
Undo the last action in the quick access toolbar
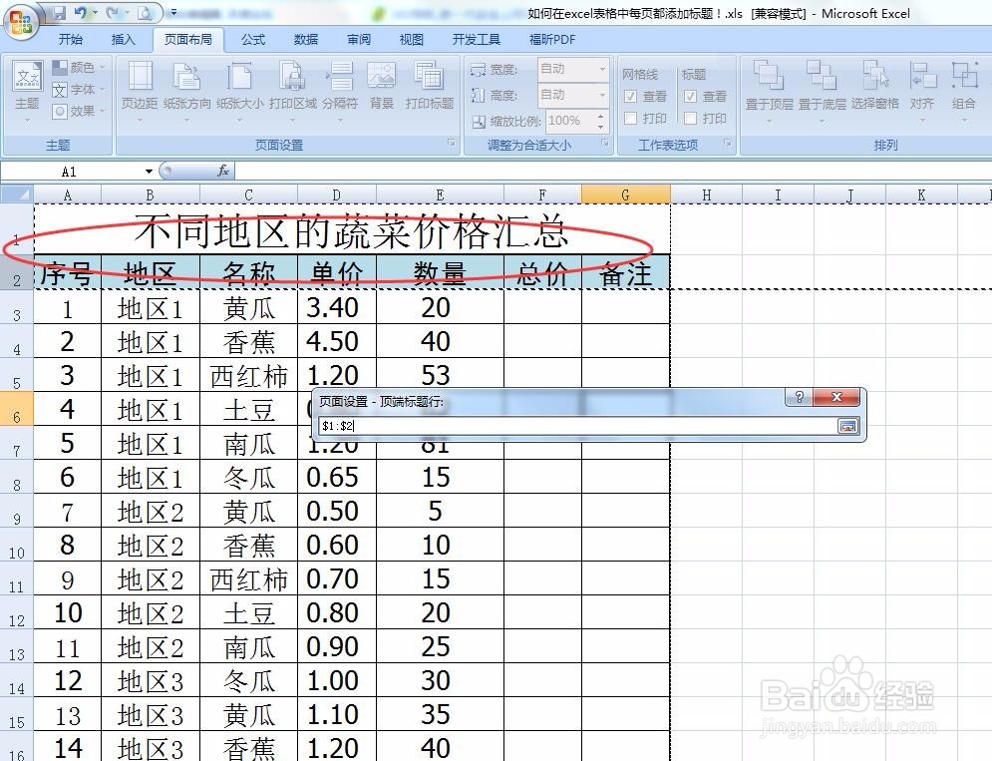coord(81,12)
